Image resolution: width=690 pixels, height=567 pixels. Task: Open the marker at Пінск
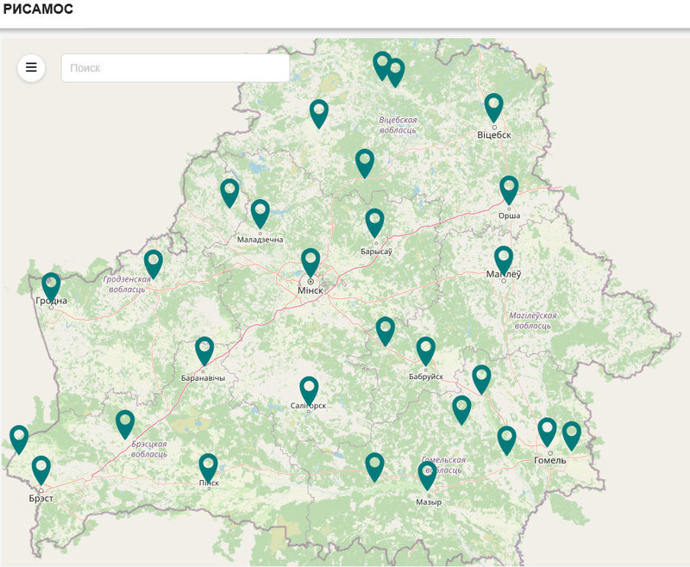pos(208,466)
